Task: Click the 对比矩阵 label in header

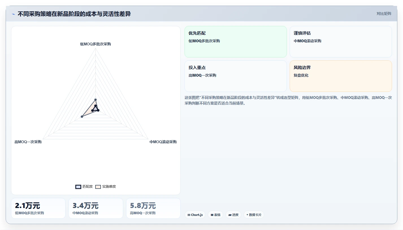Action: coord(384,14)
